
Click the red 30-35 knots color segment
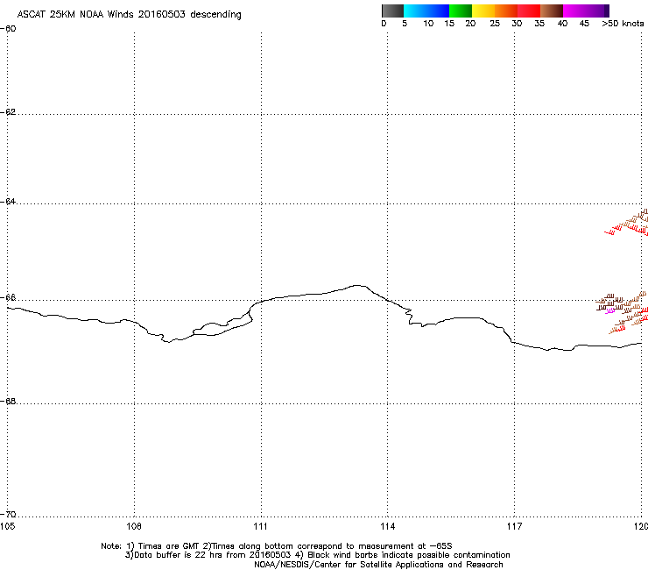(529, 11)
